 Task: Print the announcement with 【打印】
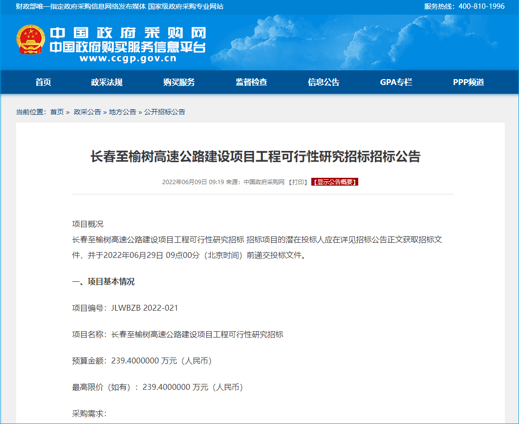(x=298, y=182)
